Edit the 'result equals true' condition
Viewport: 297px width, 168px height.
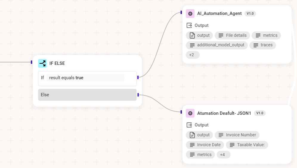pos(85,78)
